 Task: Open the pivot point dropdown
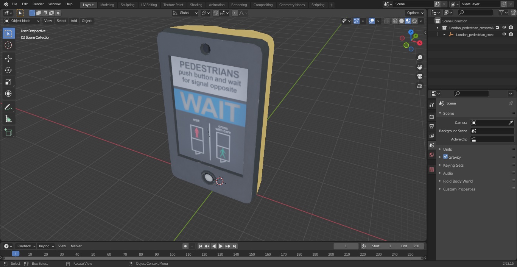point(206,13)
